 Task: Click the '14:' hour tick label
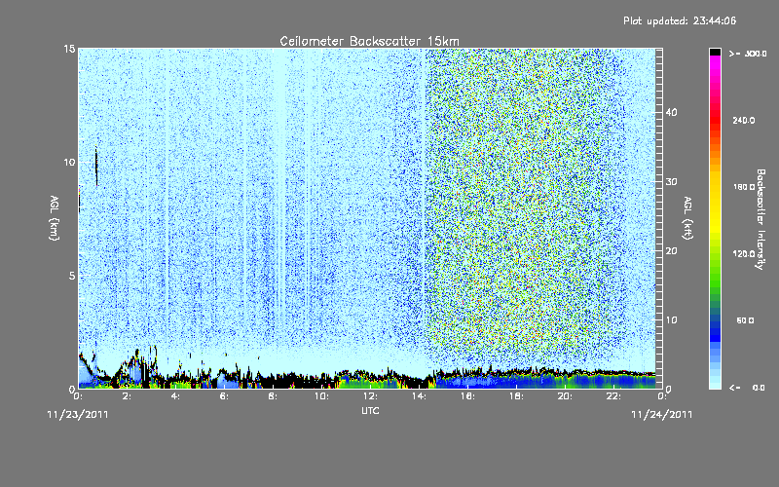pos(419,396)
